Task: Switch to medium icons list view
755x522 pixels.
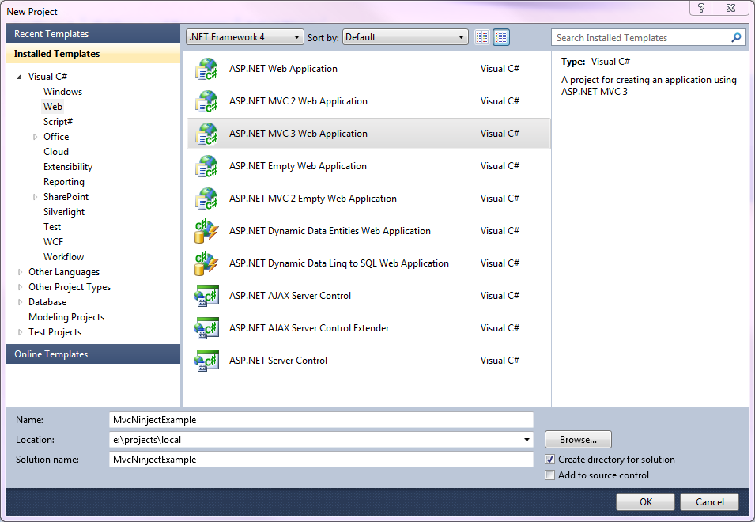Action: [500, 37]
